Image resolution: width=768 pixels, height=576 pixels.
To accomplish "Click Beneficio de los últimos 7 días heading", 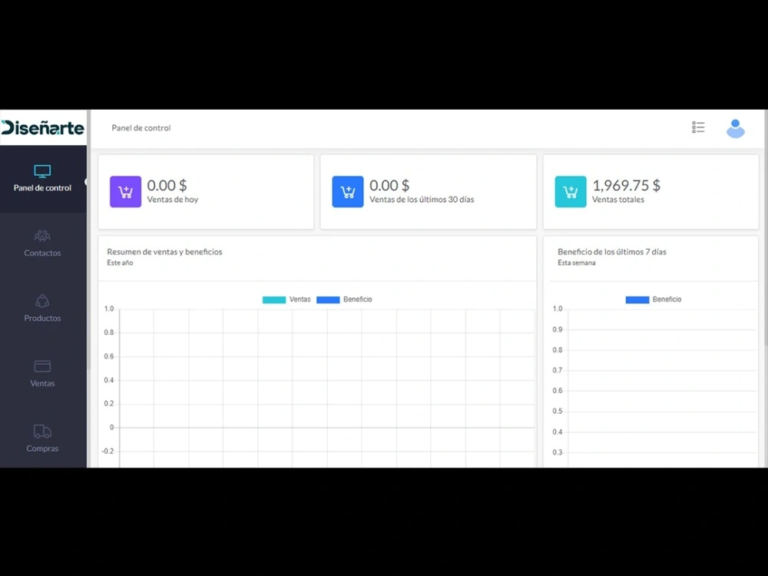I will [612, 252].
